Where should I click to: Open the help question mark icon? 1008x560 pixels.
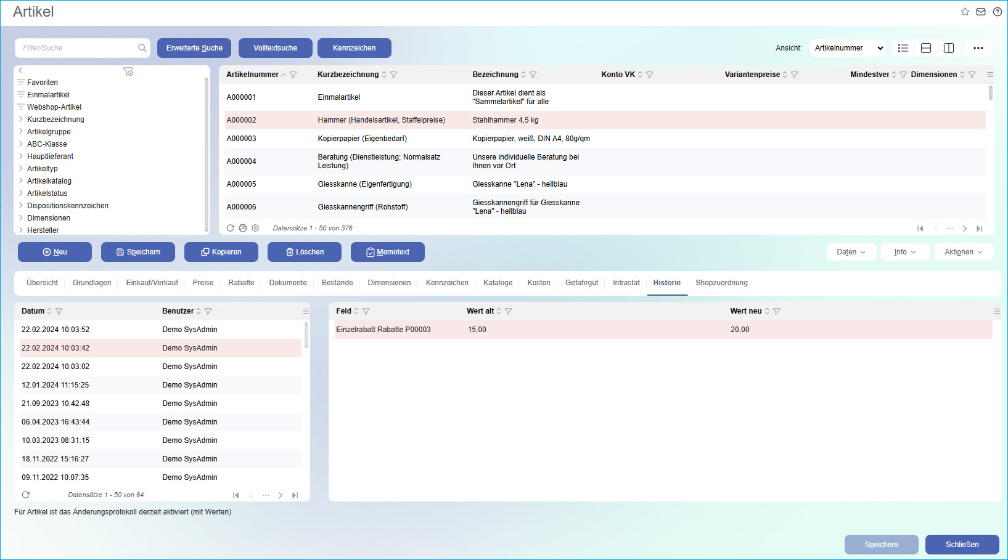coord(997,12)
